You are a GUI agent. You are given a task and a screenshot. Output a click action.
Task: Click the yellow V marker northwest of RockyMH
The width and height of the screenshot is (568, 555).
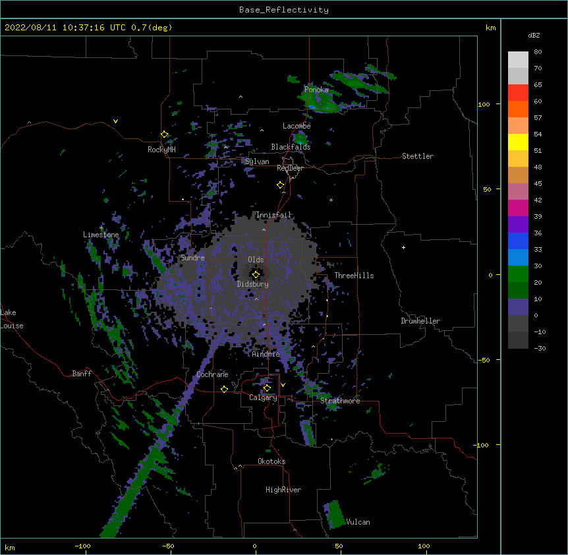115,121
